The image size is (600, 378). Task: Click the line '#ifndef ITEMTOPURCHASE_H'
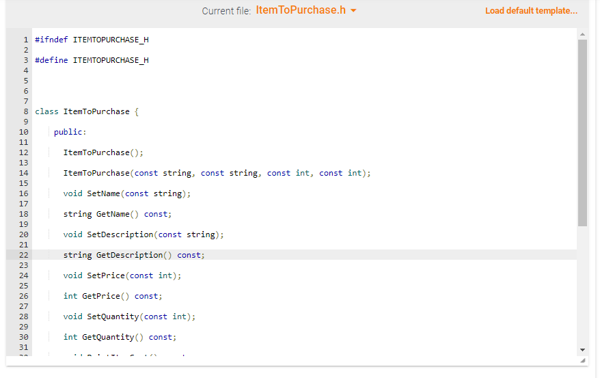92,40
